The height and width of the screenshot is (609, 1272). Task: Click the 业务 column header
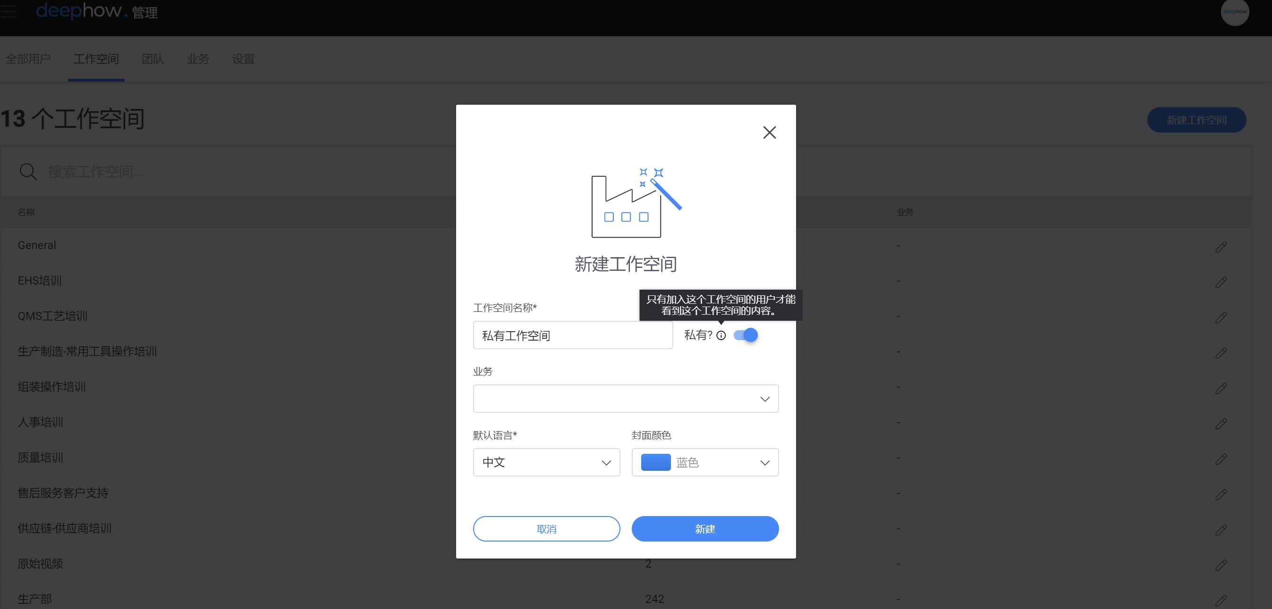905,212
